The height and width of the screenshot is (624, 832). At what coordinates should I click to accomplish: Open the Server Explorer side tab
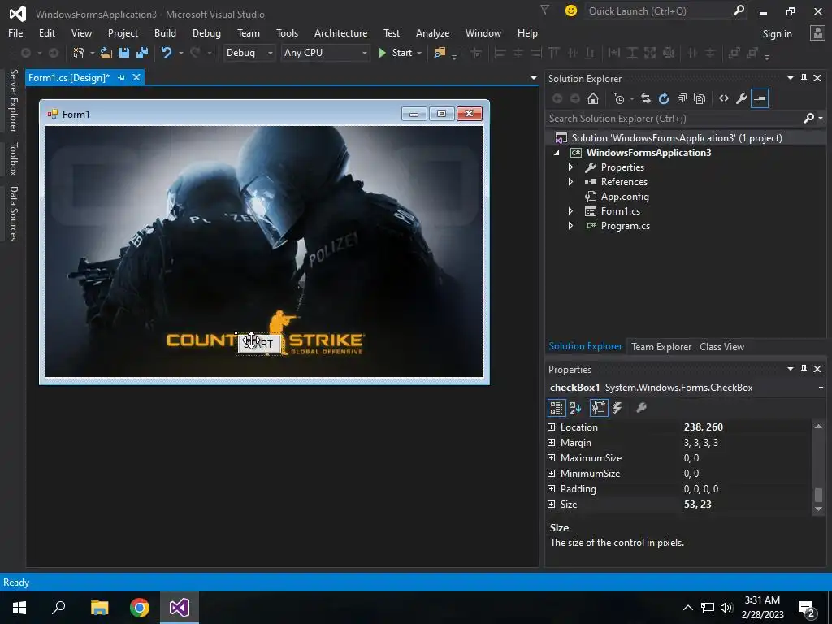(x=13, y=100)
